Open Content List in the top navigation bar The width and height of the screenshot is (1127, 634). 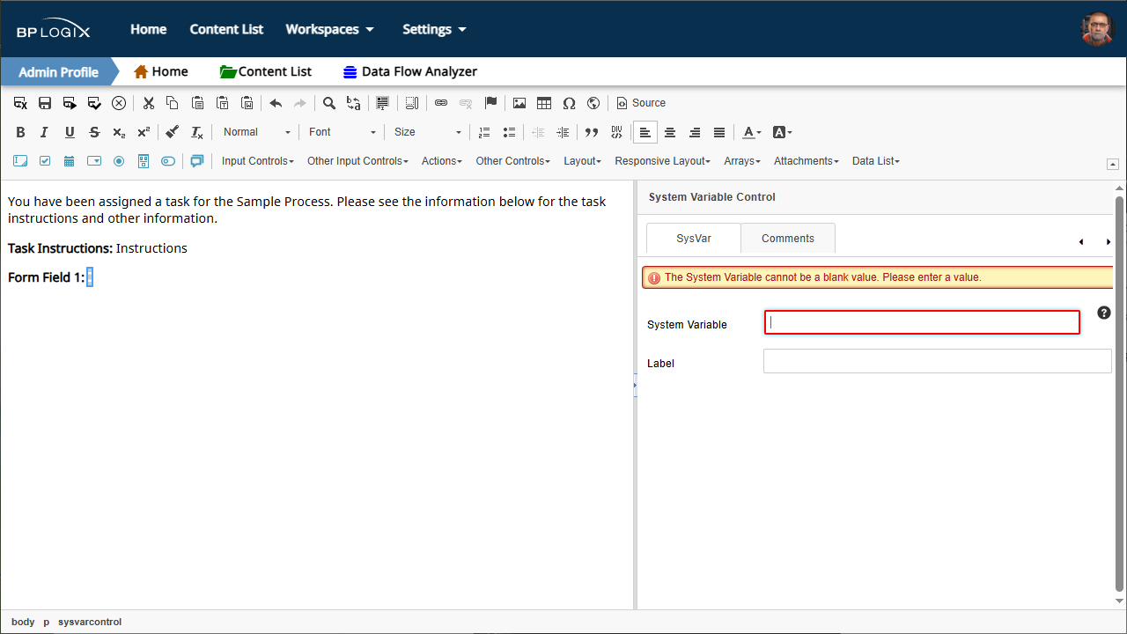(x=226, y=29)
